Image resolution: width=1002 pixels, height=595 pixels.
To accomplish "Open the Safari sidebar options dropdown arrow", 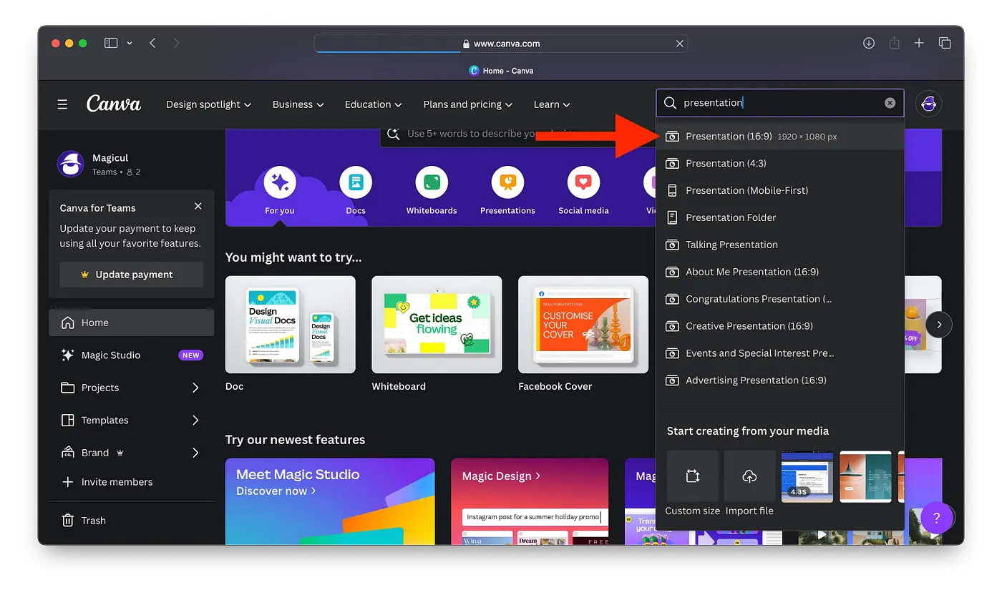I will [x=130, y=43].
